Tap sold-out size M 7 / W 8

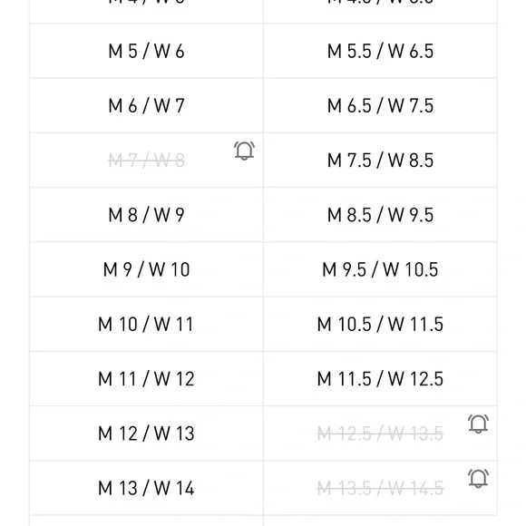point(146,161)
